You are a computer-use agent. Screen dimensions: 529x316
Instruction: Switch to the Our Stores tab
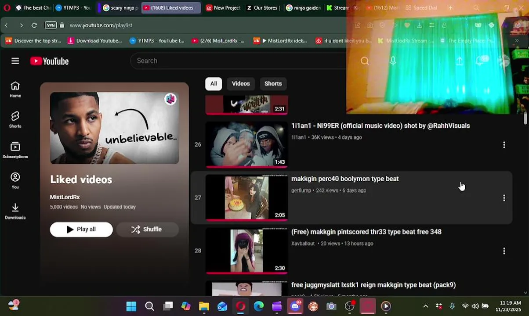pyautogui.click(x=263, y=8)
